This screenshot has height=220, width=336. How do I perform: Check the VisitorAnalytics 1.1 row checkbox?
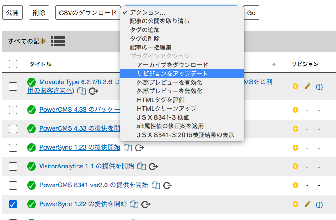click(13, 167)
